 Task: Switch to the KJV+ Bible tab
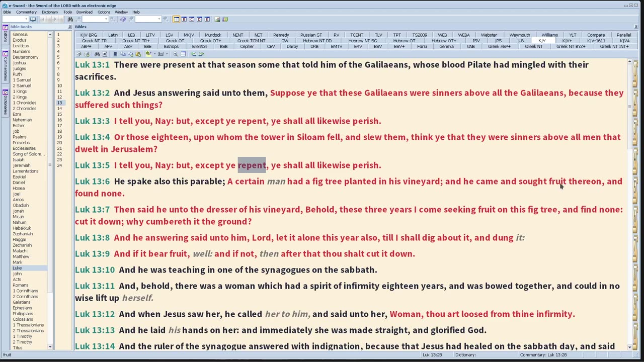[567, 41]
